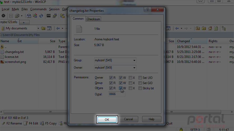Click F5 Copy in the bottom bar
234x131 pixels.
pos(48,123)
